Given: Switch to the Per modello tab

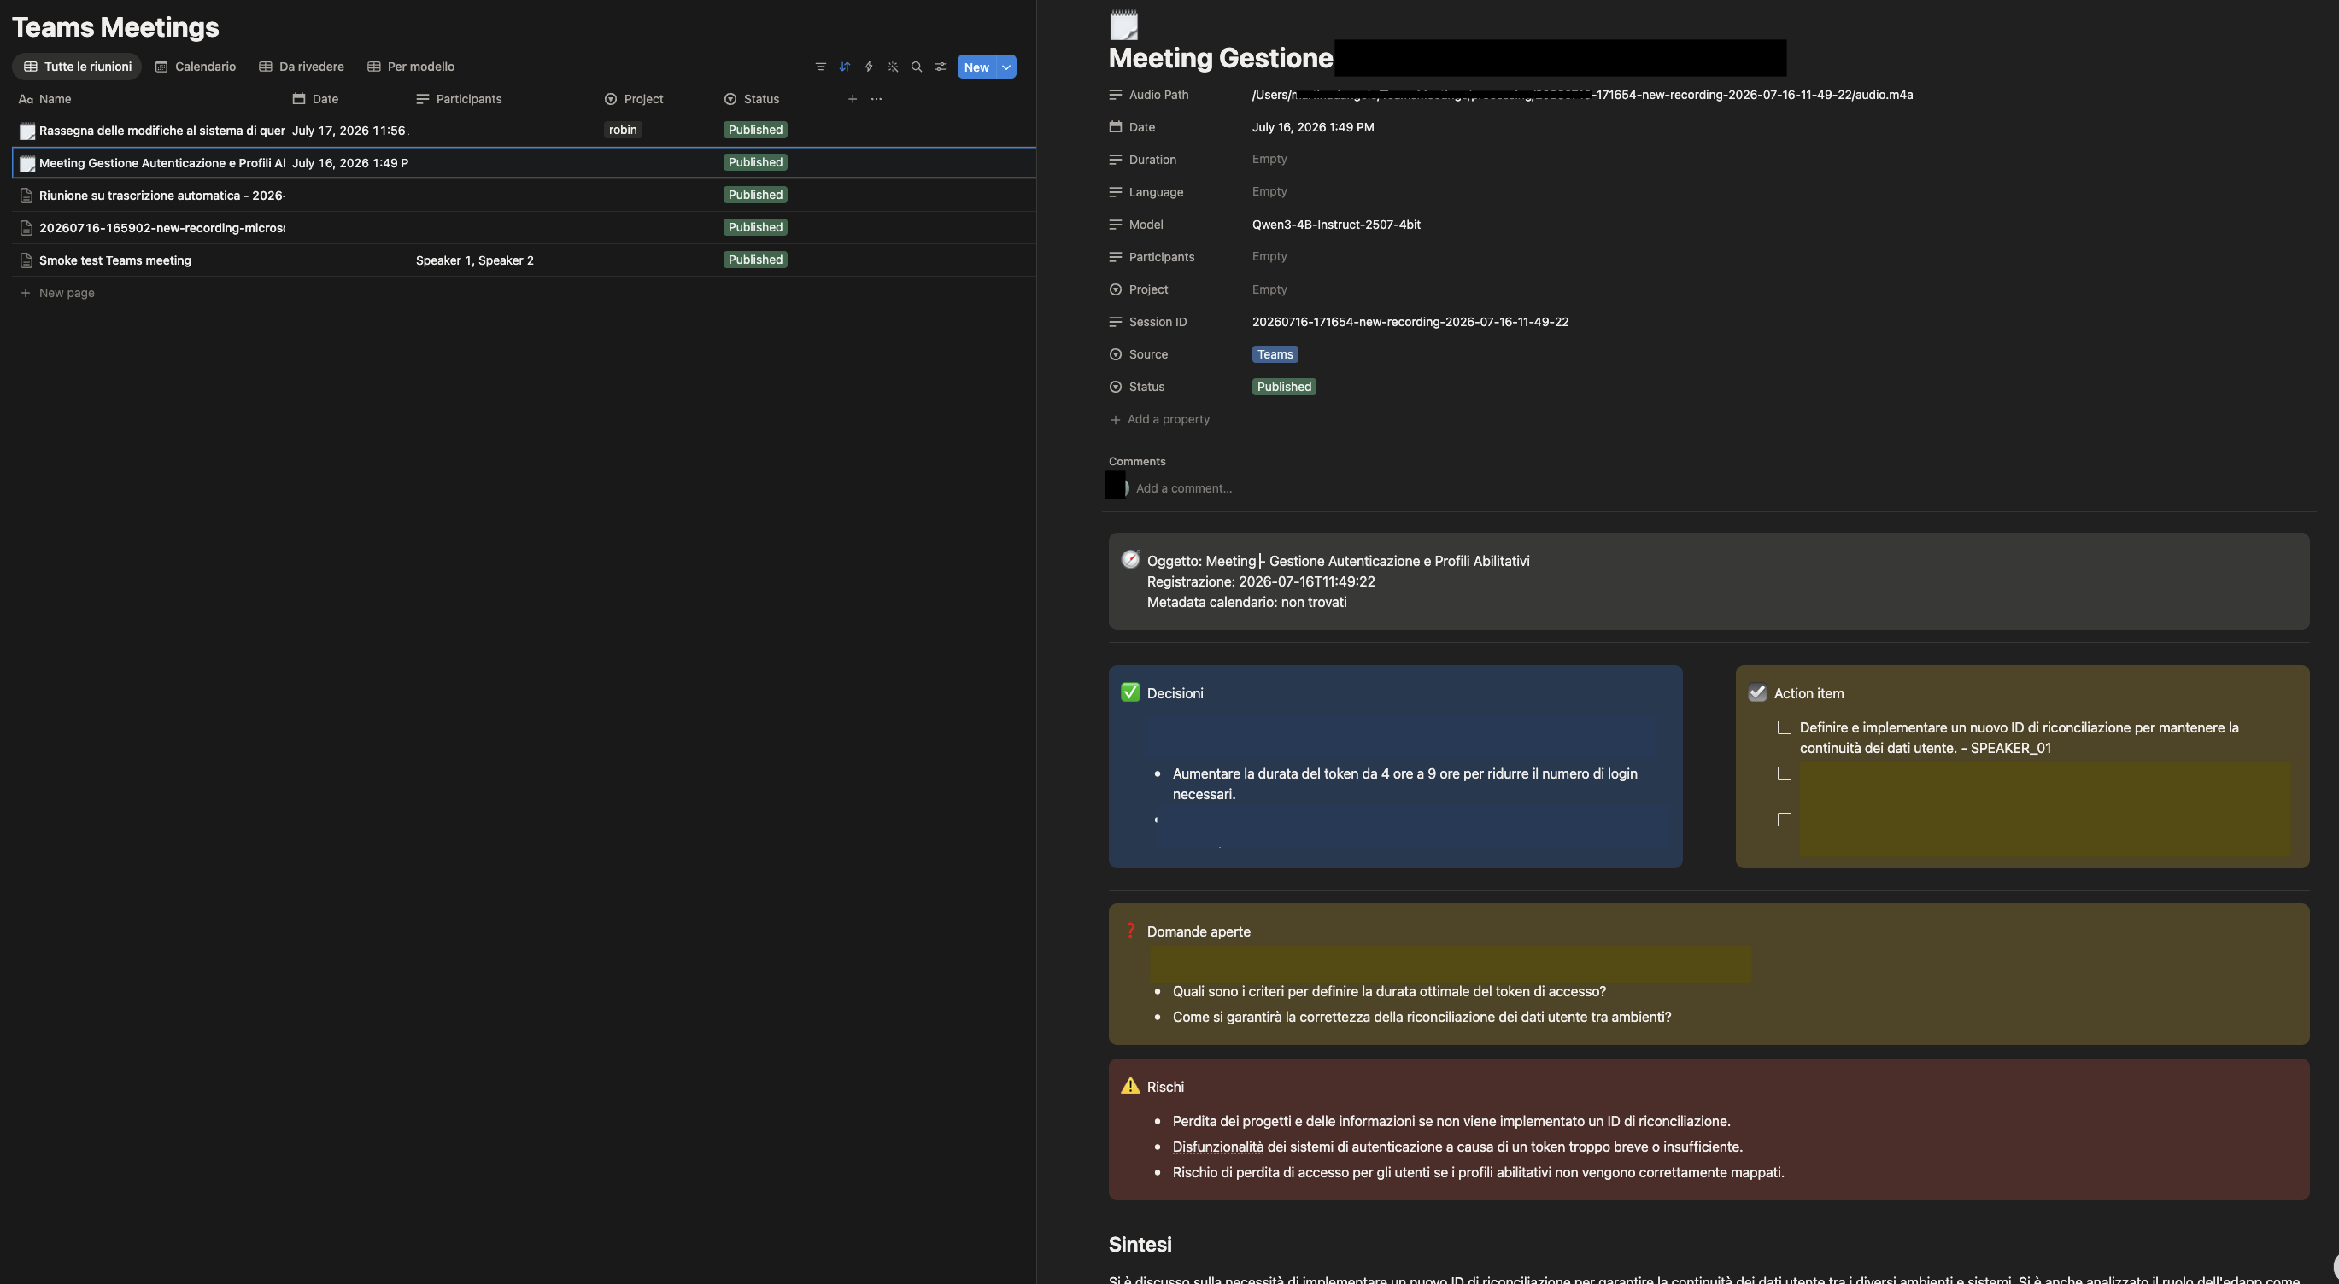Looking at the screenshot, I should coord(410,67).
